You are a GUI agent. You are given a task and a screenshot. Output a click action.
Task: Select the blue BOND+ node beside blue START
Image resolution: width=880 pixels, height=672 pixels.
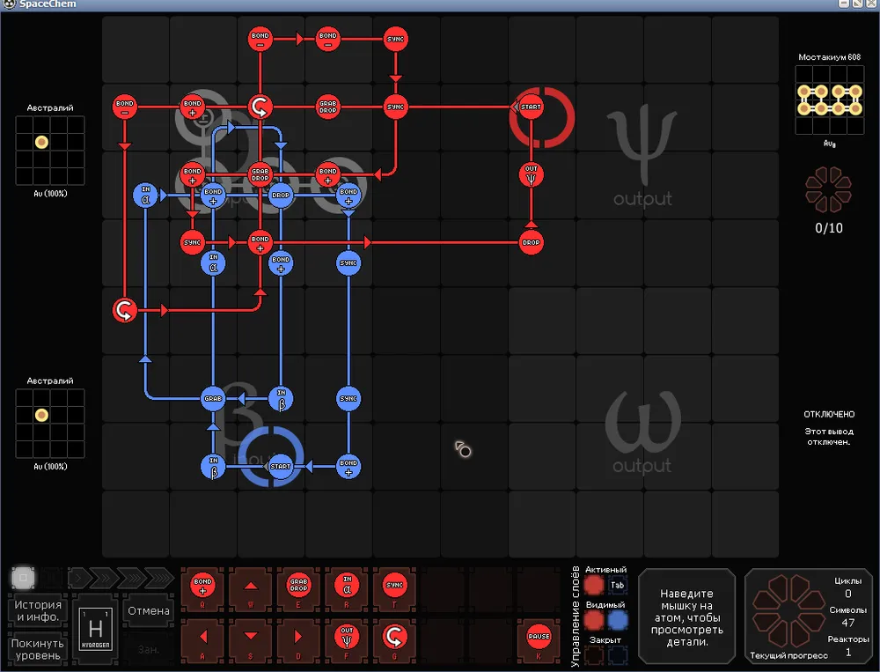coord(348,467)
